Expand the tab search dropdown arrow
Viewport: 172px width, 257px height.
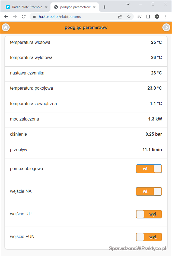pyautogui.click(x=128, y=4)
